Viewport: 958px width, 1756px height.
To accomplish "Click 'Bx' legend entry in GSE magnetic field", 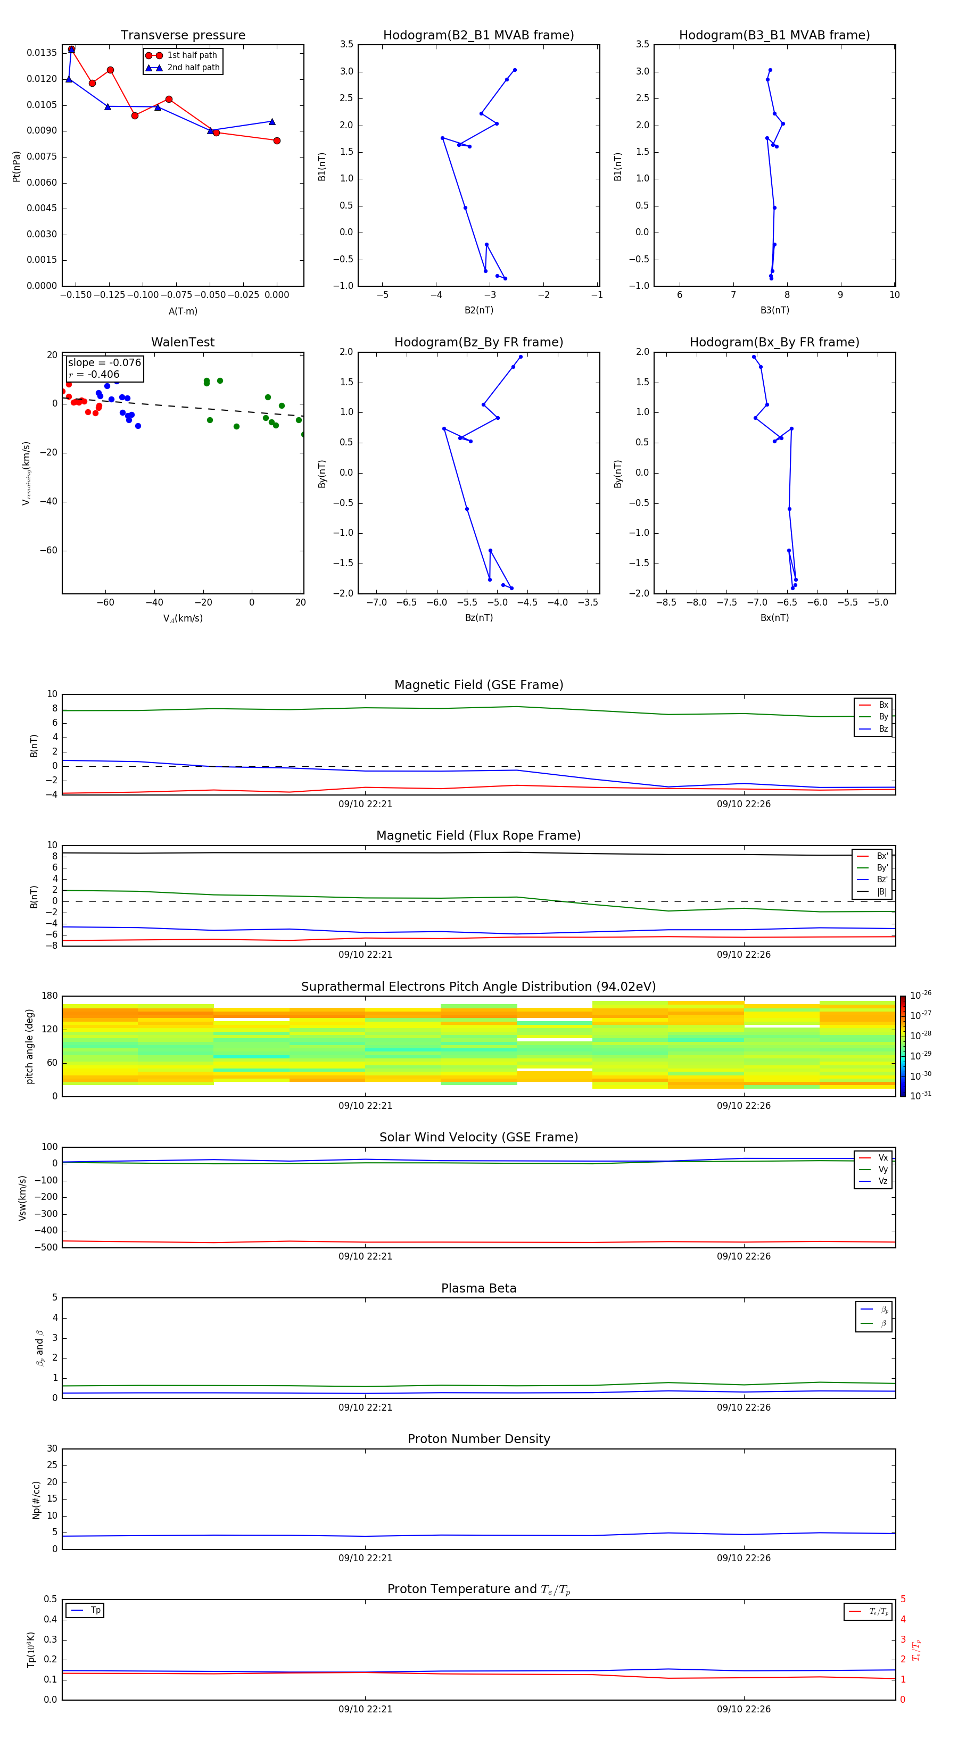I will click(x=873, y=705).
